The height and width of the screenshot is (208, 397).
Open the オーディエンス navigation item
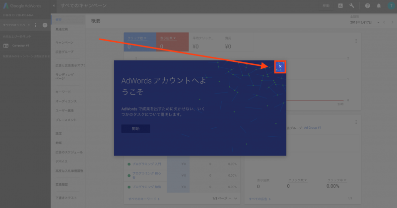click(66, 101)
